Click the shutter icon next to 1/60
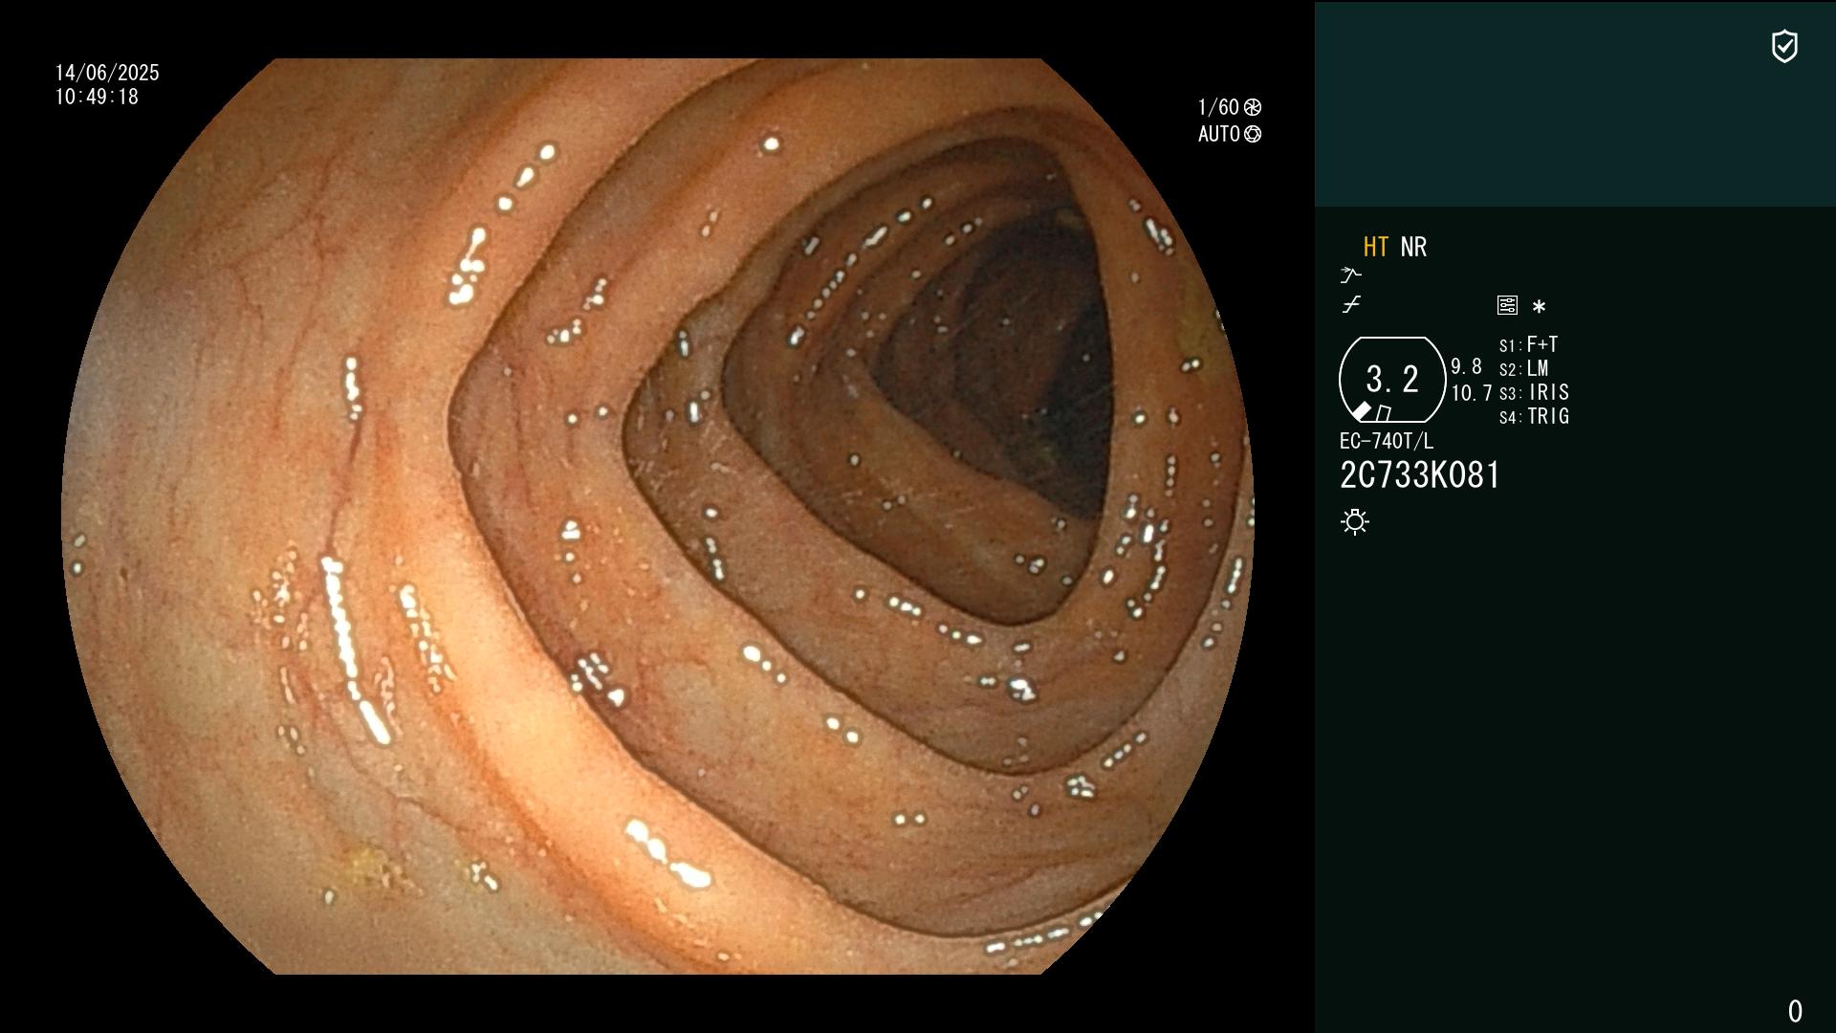1836x1033 pixels. [x=1253, y=107]
